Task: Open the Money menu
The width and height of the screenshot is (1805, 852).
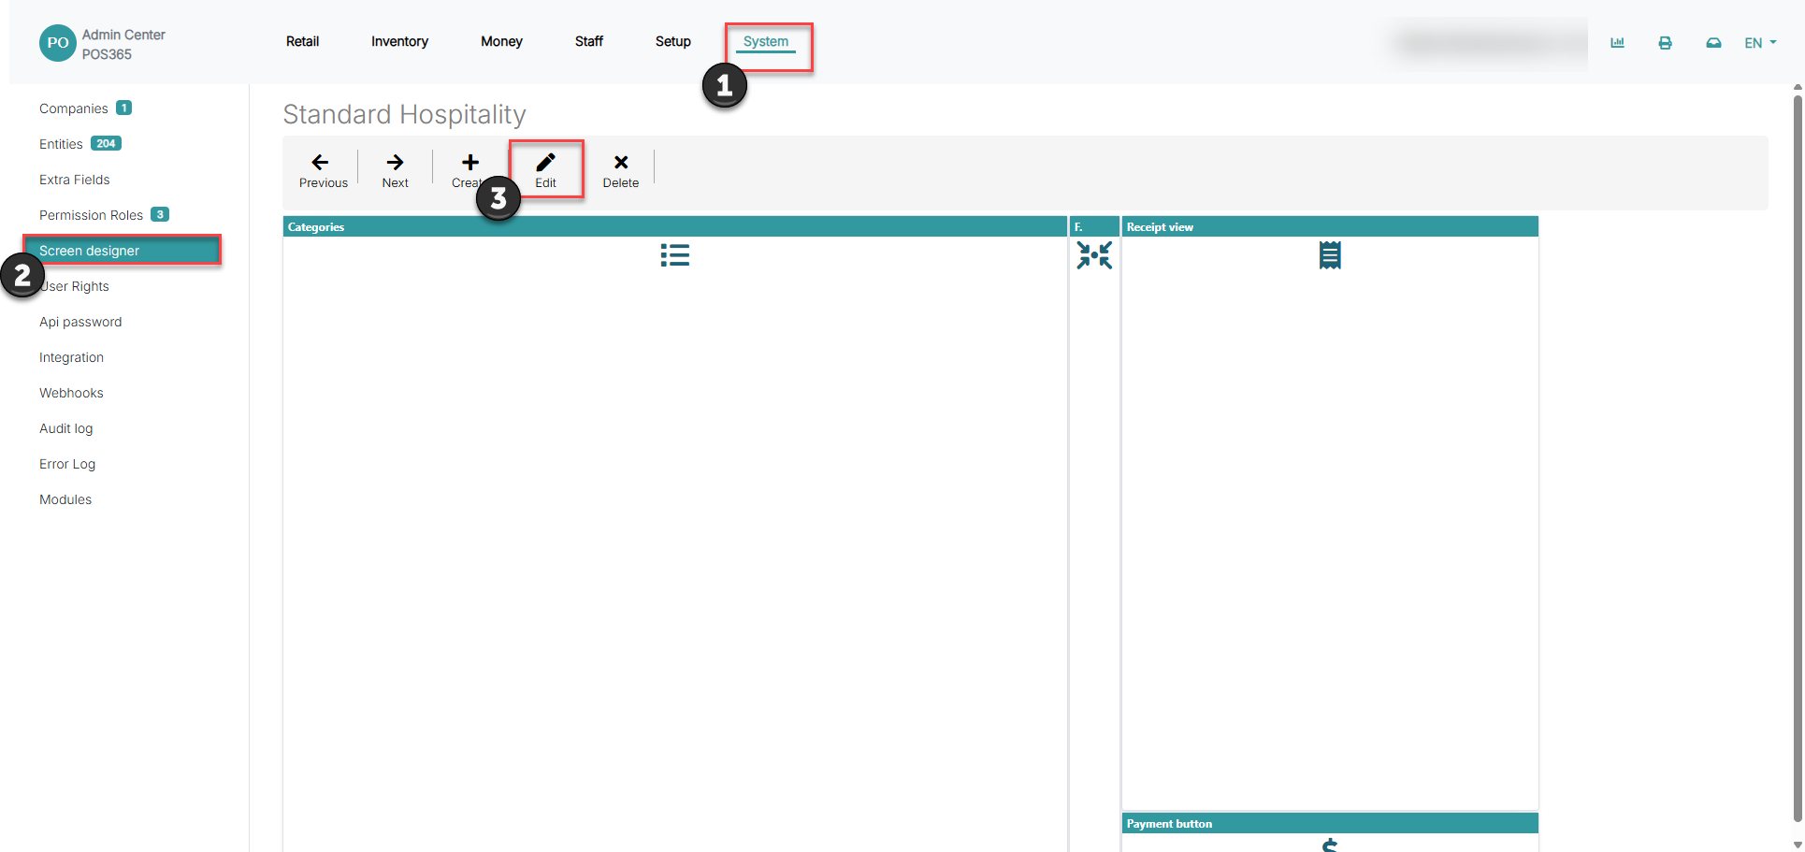Action: [x=501, y=41]
